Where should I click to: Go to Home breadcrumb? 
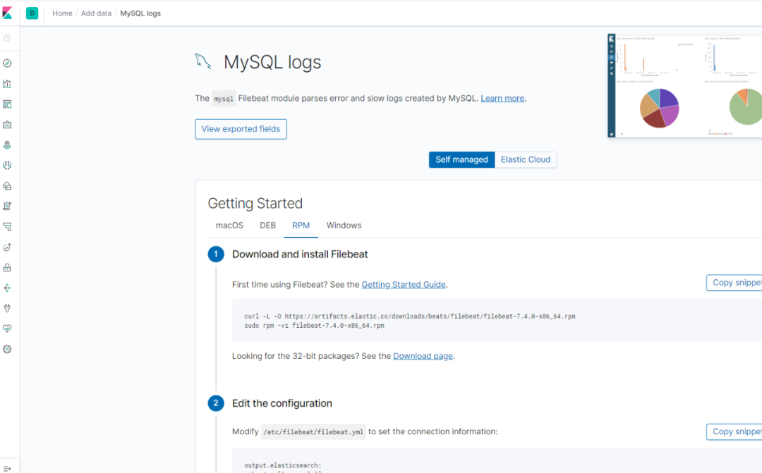click(62, 13)
